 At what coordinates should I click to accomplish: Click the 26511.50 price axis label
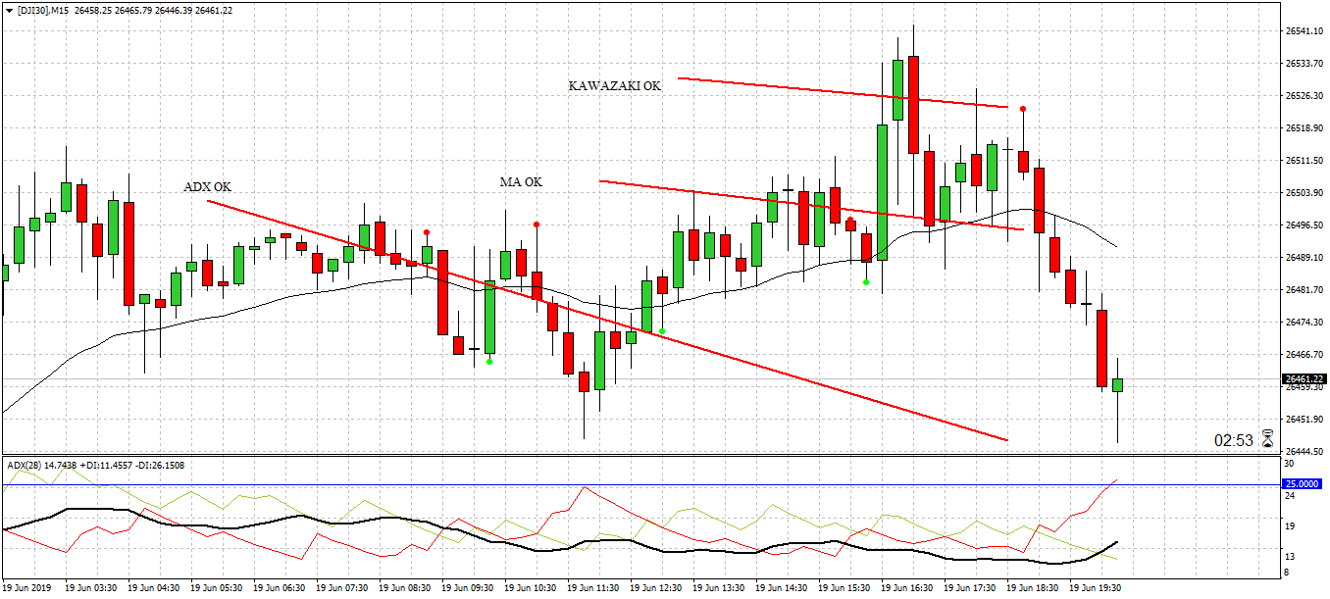pyautogui.click(x=1304, y=161)
